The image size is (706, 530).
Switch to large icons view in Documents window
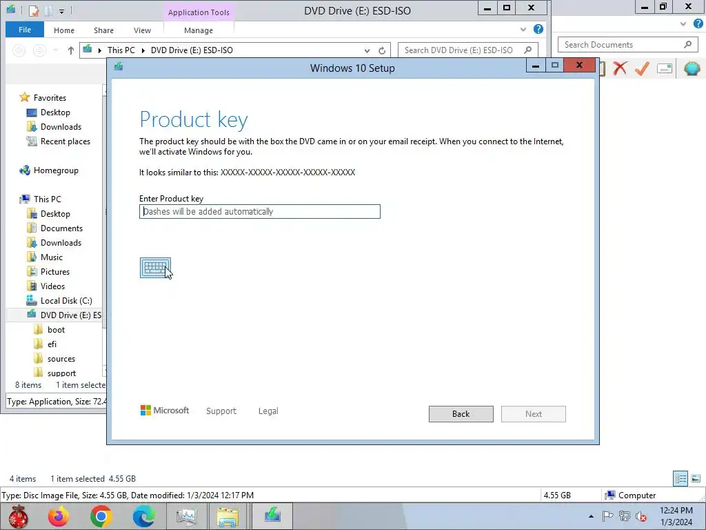(x=696, y=478)
